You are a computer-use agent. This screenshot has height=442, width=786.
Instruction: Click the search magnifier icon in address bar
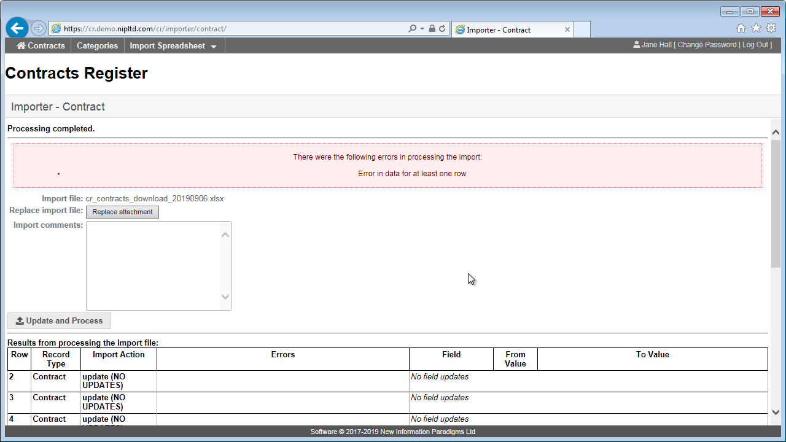click(x=413, y=29)
